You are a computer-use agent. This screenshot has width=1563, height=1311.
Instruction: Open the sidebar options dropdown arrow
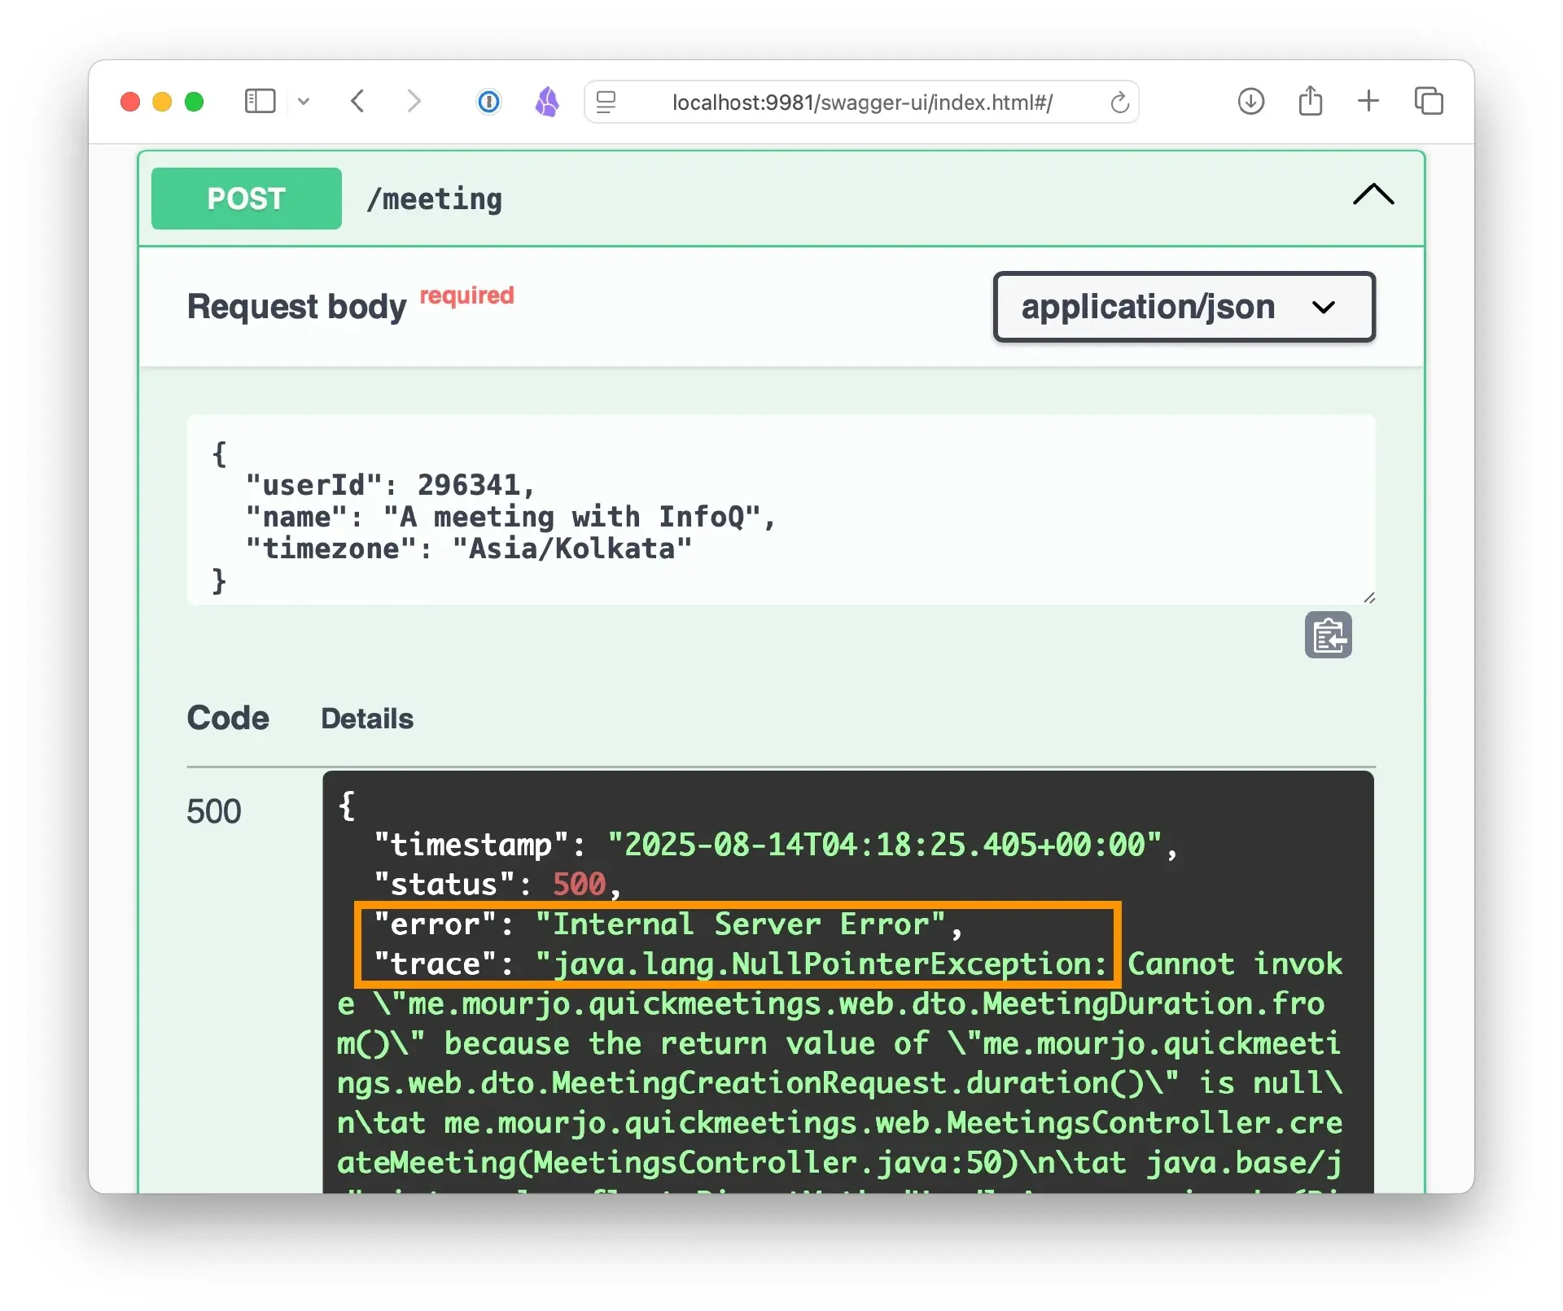click(x=304, y=102)
